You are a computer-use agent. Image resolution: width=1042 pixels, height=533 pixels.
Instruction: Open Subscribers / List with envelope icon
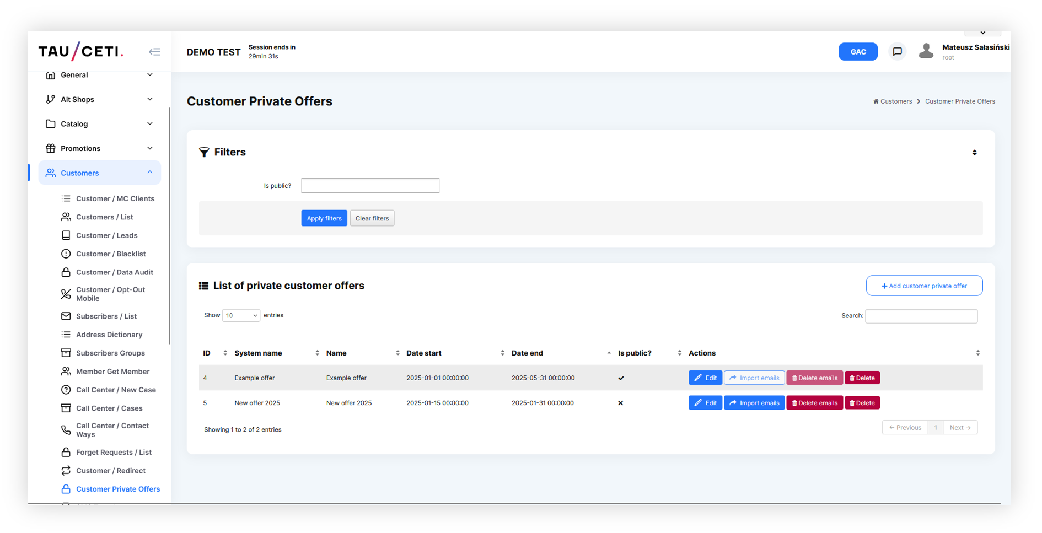[x=106, y=316]
